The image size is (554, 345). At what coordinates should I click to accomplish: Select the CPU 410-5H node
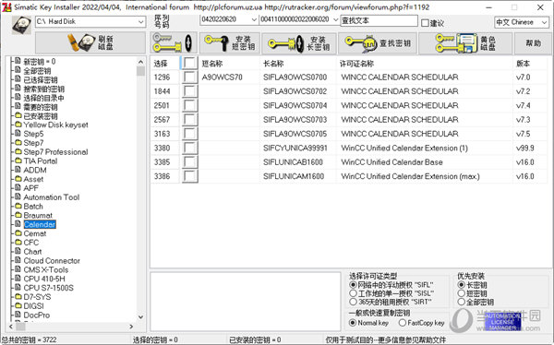coord(44,279)
